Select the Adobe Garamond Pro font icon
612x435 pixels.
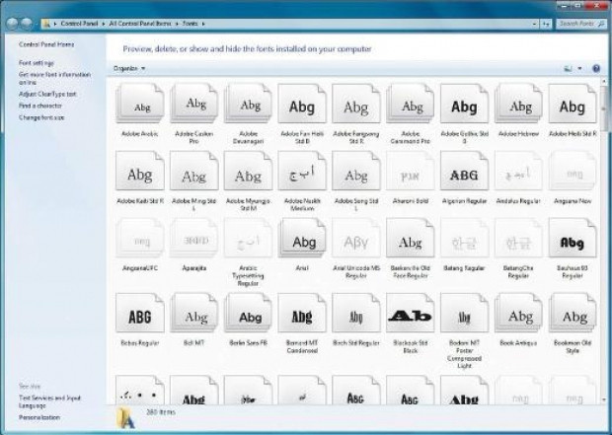pos(411,104)
